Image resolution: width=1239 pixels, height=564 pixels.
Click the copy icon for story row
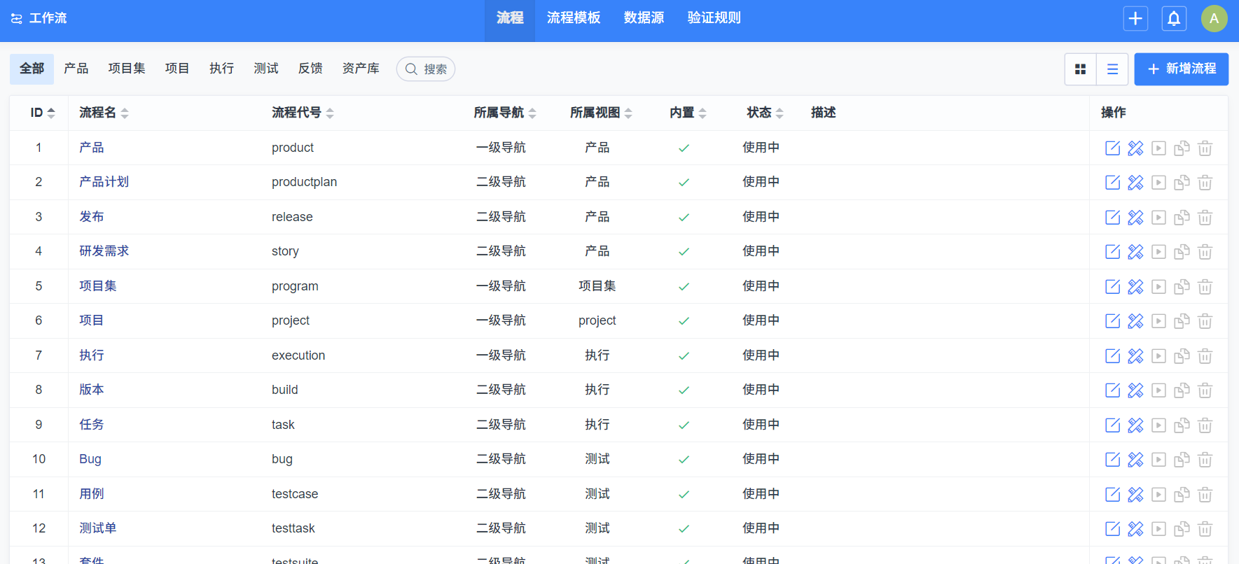[1182, 252]
